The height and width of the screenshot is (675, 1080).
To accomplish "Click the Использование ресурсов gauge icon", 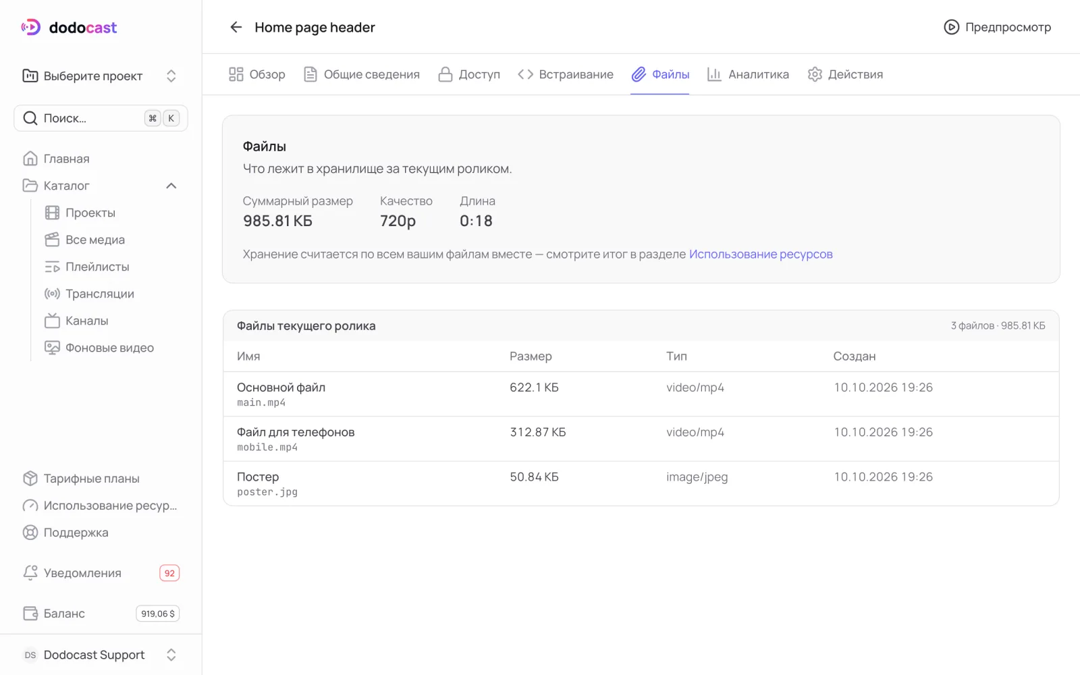I will (x=30, y=506).
